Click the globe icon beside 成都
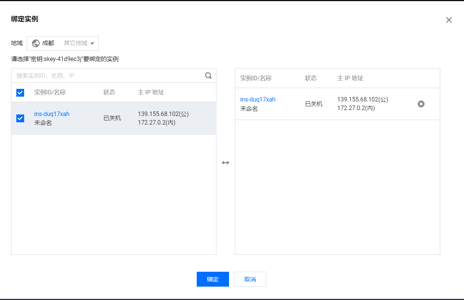The height and width of the screenshot is (300, 464). click(x=36, y=43)
